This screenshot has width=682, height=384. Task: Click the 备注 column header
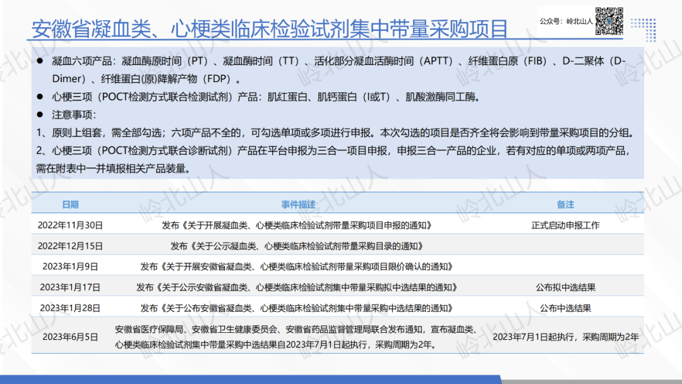(x=565, y=205)
